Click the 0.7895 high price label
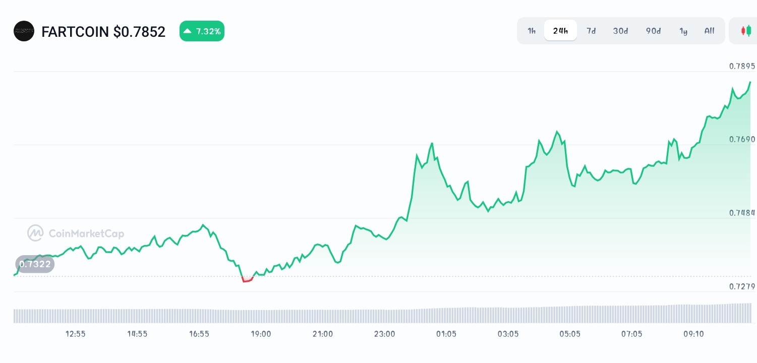The width and height of the screenshot is (757, 363). pos(742,66)
